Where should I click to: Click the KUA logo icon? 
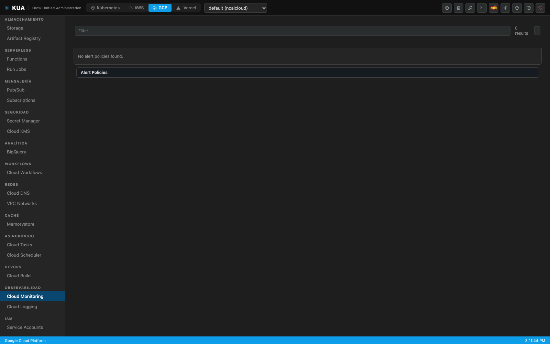tap(7, 8)
